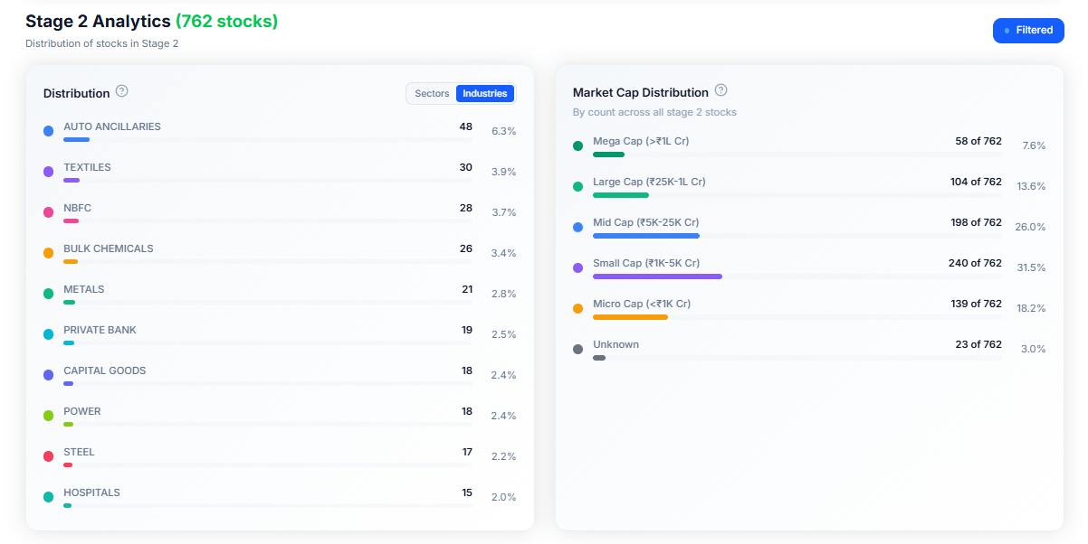The width and height of the screenshot is (1088, 544).
Task: Switch to the Industries view
Action: pyautogui.click(x=485, y=93)
